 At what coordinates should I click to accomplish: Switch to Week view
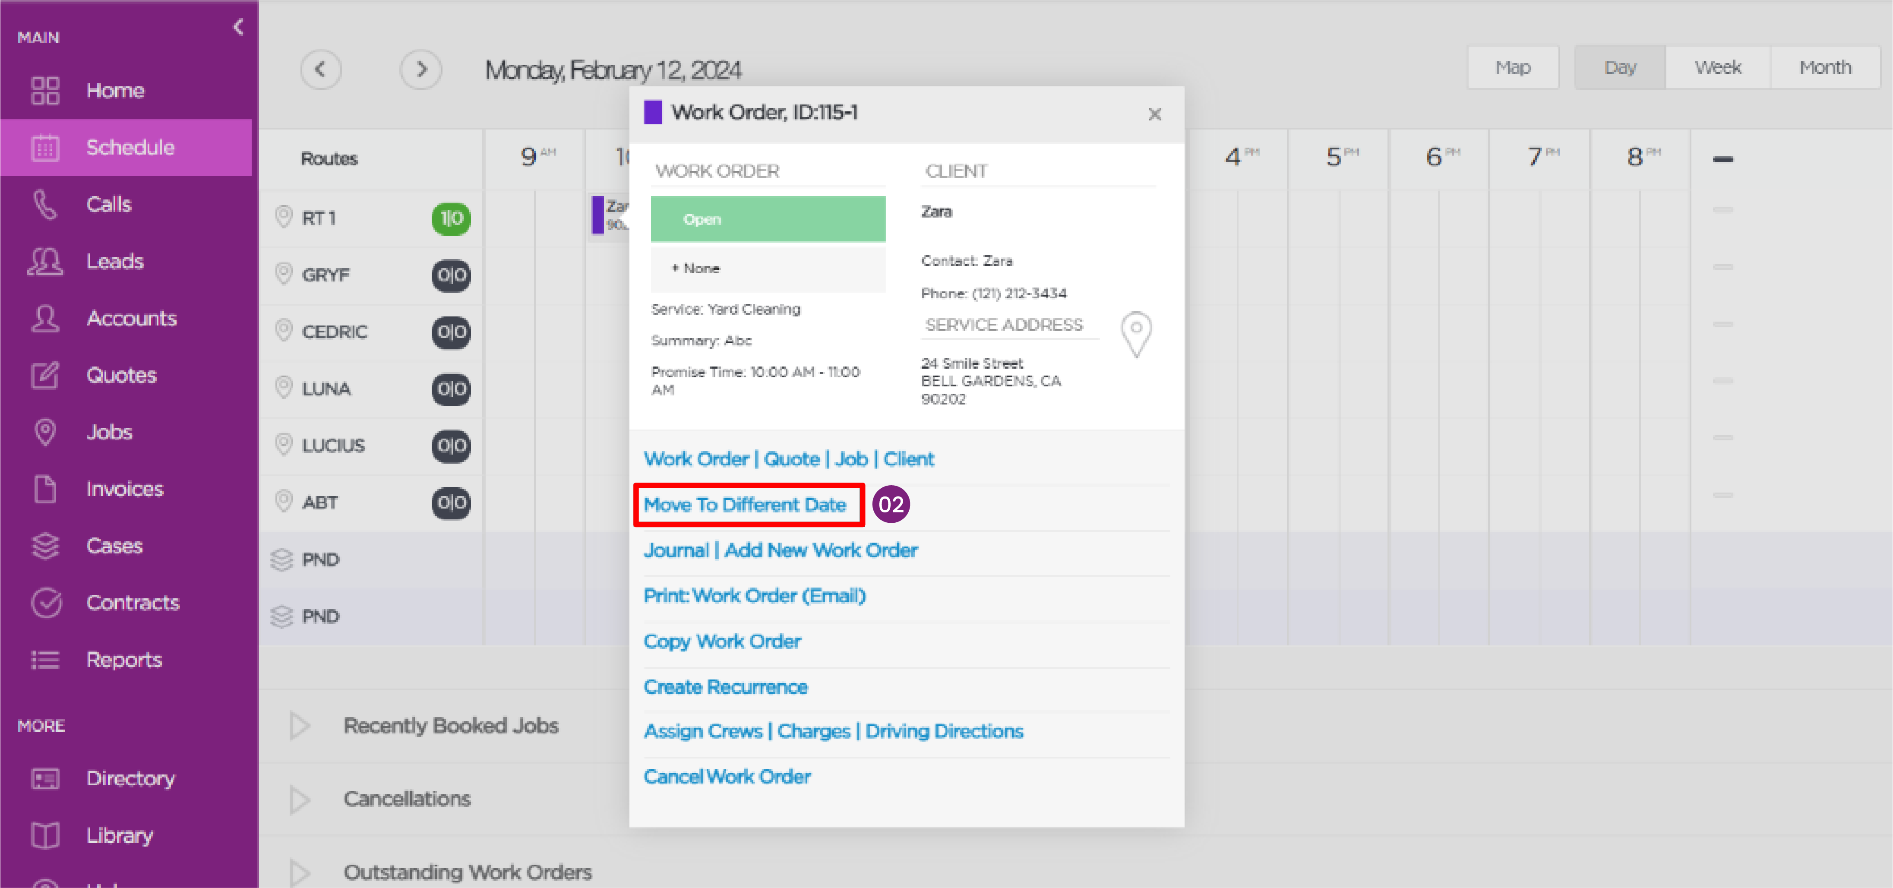1717,68
